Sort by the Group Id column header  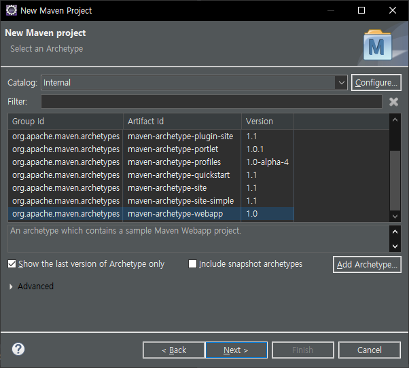point(65,122)
